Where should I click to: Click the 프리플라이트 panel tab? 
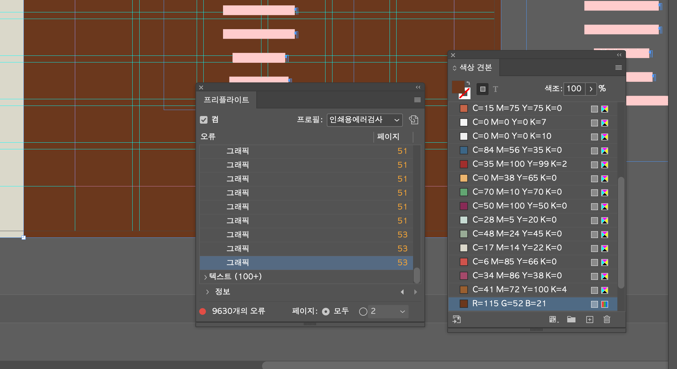click(x=226, y=100)
